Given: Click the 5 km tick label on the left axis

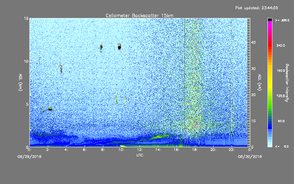Looking at the screenshot, I should click(27, 104).
